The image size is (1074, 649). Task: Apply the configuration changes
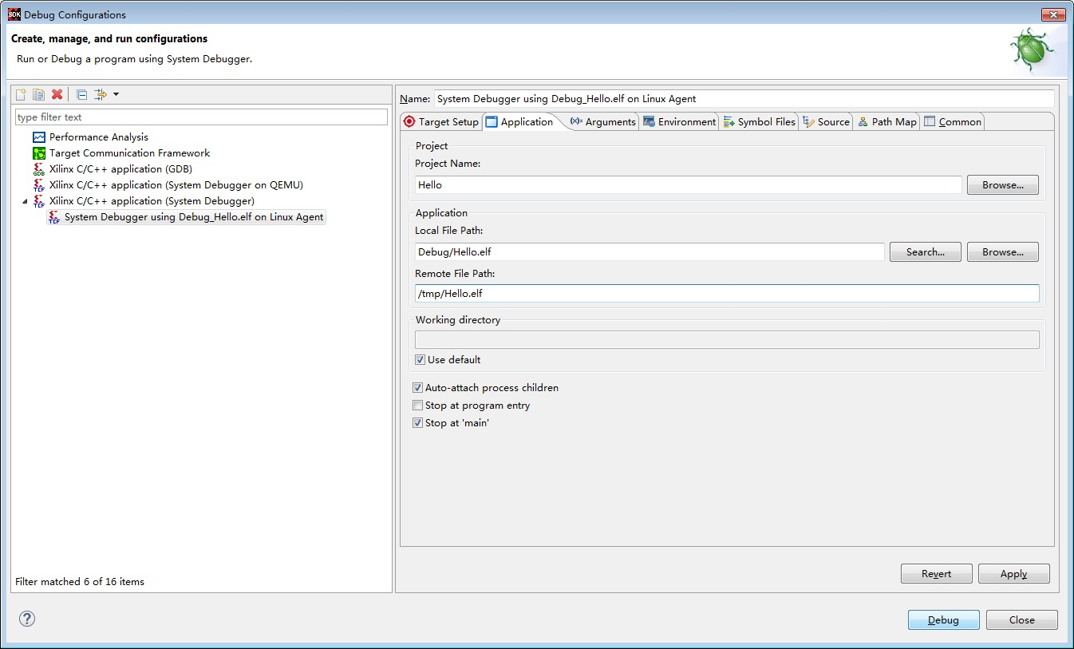click(x=1014, y=573)
